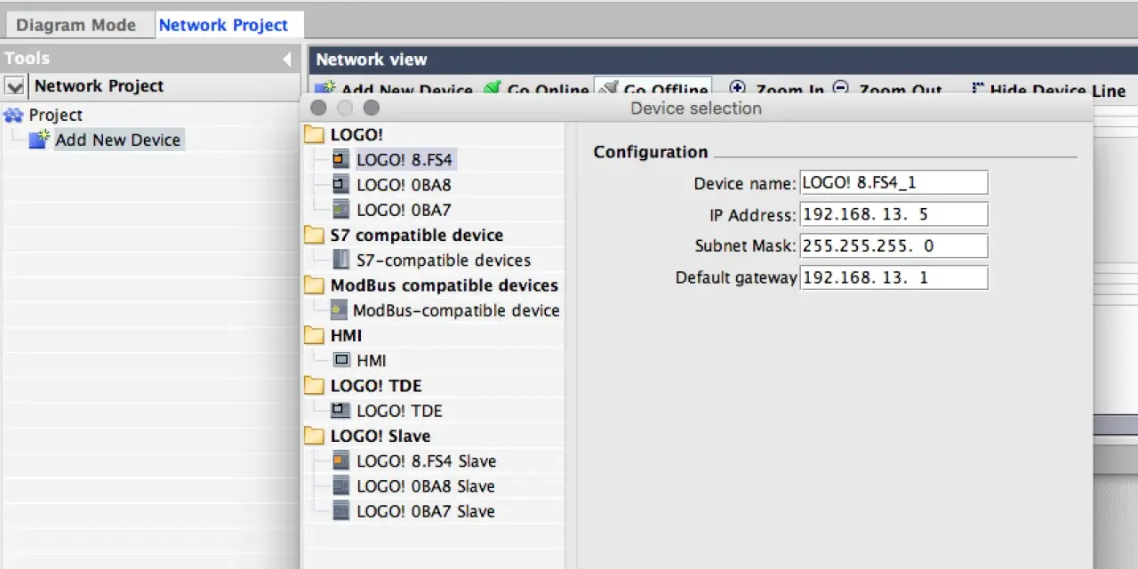1138x569 pixels.
Task: Select LOGO! 0BA8 Slave device
Action: click(x=425, y=486)
